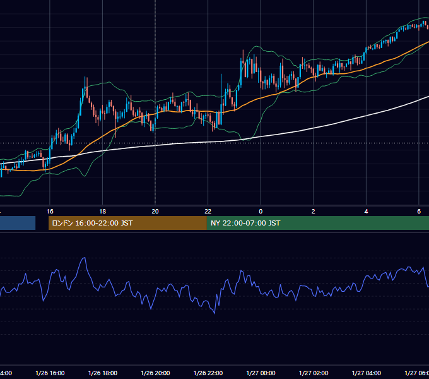
Task: Click the 1/26 22:00 date label
Action: tap(208, 373)
